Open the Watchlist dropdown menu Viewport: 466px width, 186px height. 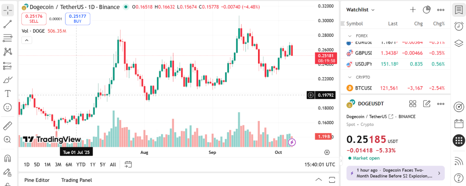(360, 10)
